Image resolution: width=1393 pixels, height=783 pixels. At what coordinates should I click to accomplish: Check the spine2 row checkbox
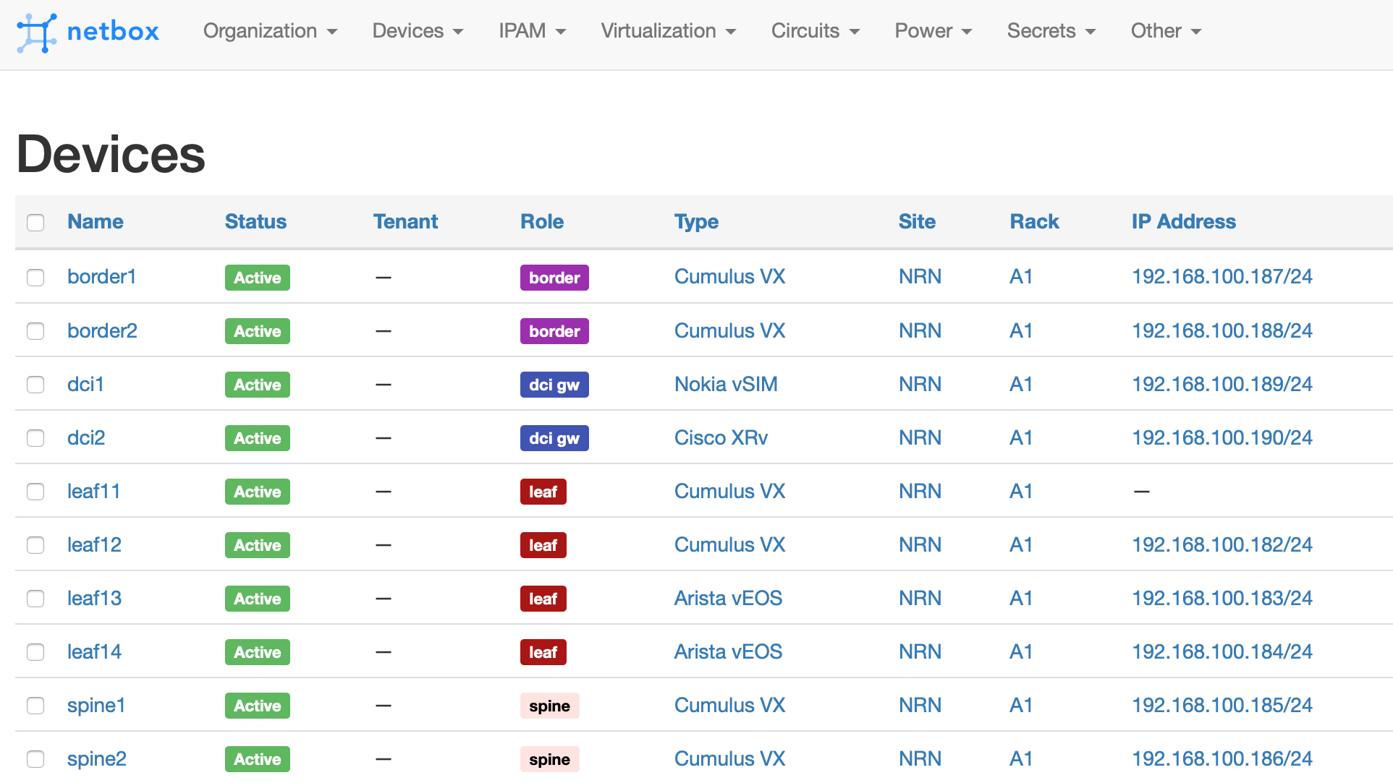click(x=35, y=758)
